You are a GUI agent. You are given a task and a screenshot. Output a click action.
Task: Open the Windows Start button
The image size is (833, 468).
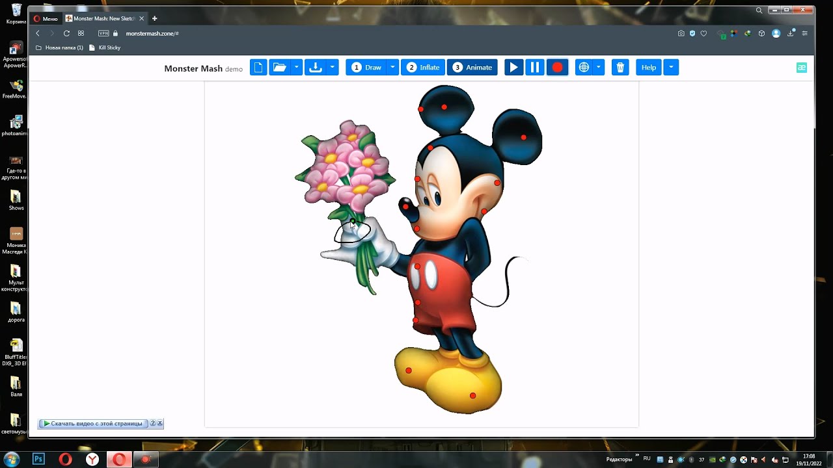(11, 459)
